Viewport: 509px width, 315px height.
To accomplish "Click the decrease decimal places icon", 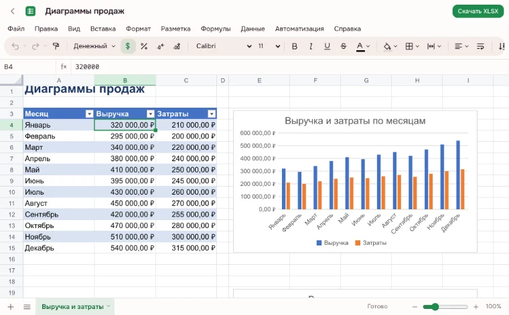I will (x=160, y=46).
